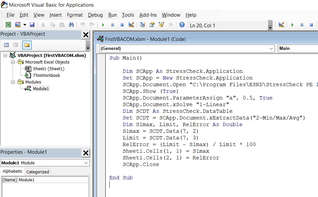318x197 pixels.
Task: Click the View Code icon in Project Explorer
Action: click(x=6, y=45)
